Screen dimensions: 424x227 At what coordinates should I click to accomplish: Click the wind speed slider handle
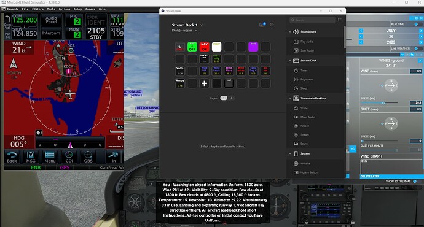[x=383, y=103]
